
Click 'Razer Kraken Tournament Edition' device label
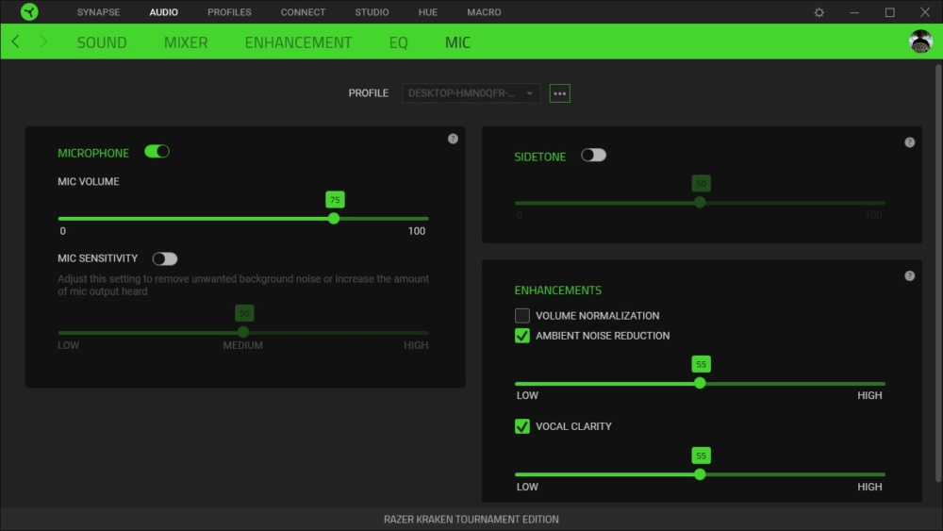(471, 519)
